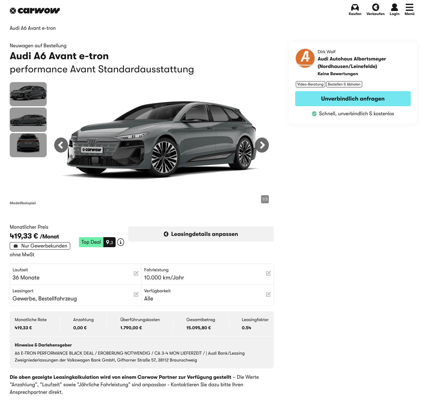Open the Kaufen car icon

pos(355,7)
